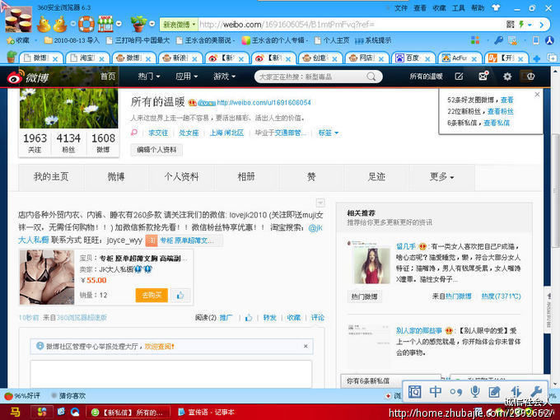Click the search magnifier in the Weibo search box
Viewport: 560px width, 420px height.
(371, 77)
